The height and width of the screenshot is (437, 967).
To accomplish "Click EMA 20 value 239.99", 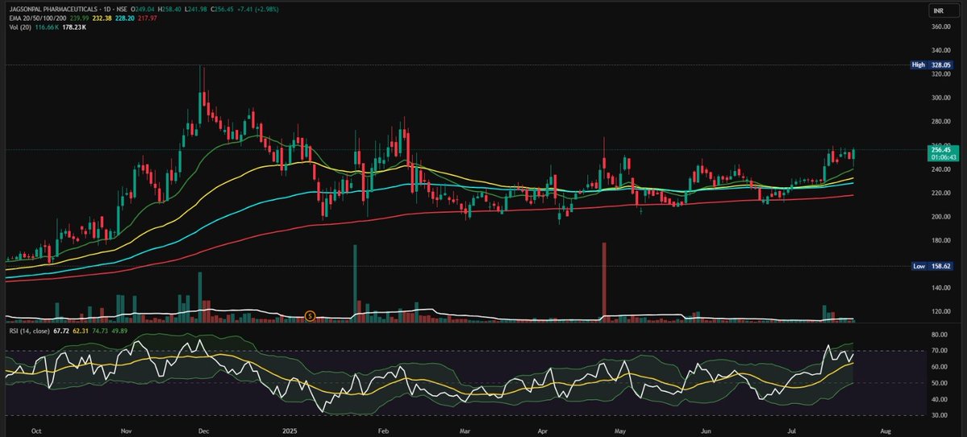I will (x=80, y=19).
